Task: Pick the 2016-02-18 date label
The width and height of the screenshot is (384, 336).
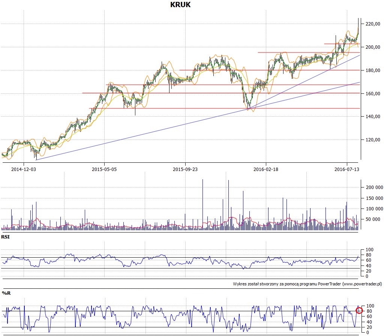Action: coord(266,169)
